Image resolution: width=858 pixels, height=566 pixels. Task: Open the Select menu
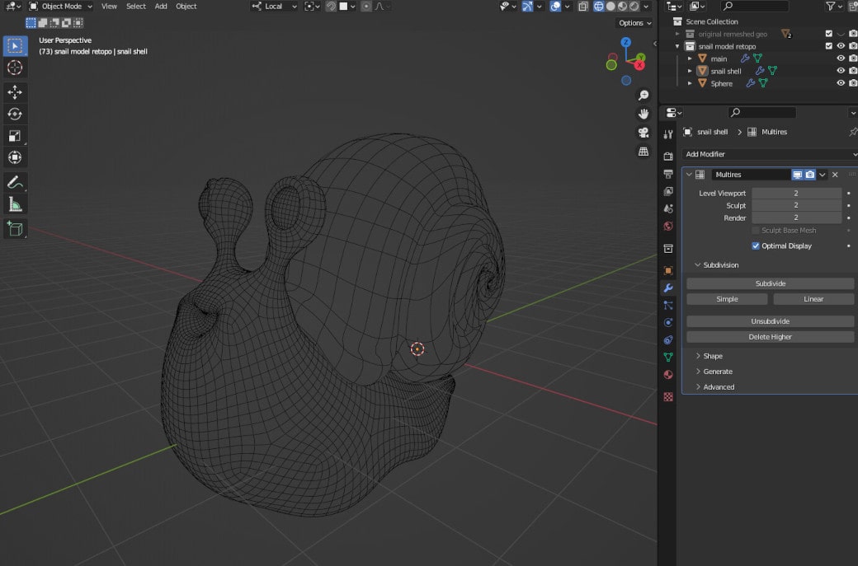pyautogui.click(x=136, y=7)
